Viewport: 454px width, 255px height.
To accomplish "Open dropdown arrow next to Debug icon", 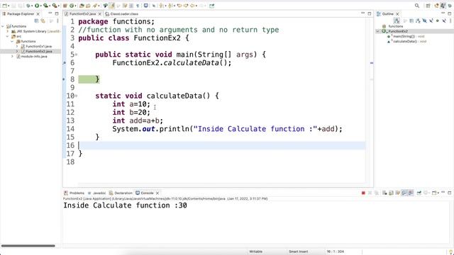I will click(32, 6).
